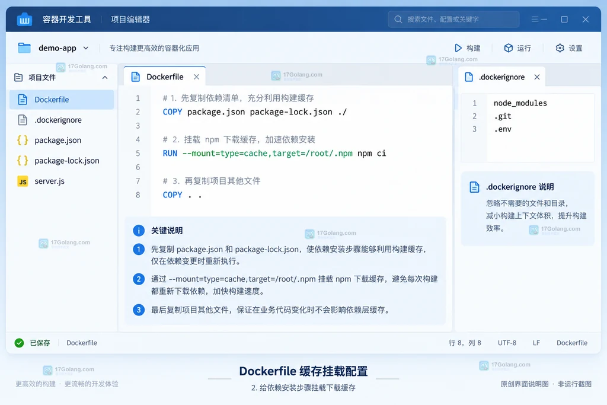The image size is (607, 405).
Task: Click the JS icon beside server.js
Action: (x=23, y=181)
